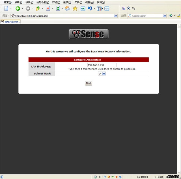Click the orange sun status bar icon
Image resolution: width=181 pixels, height=179 pixels.
117,177
